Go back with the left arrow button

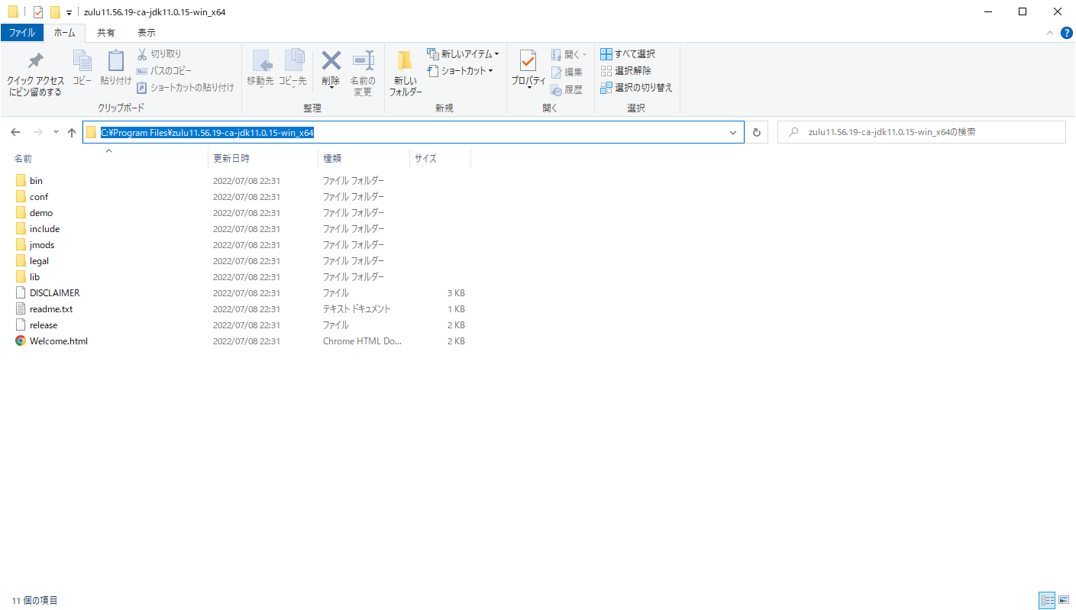click(15, 132)
